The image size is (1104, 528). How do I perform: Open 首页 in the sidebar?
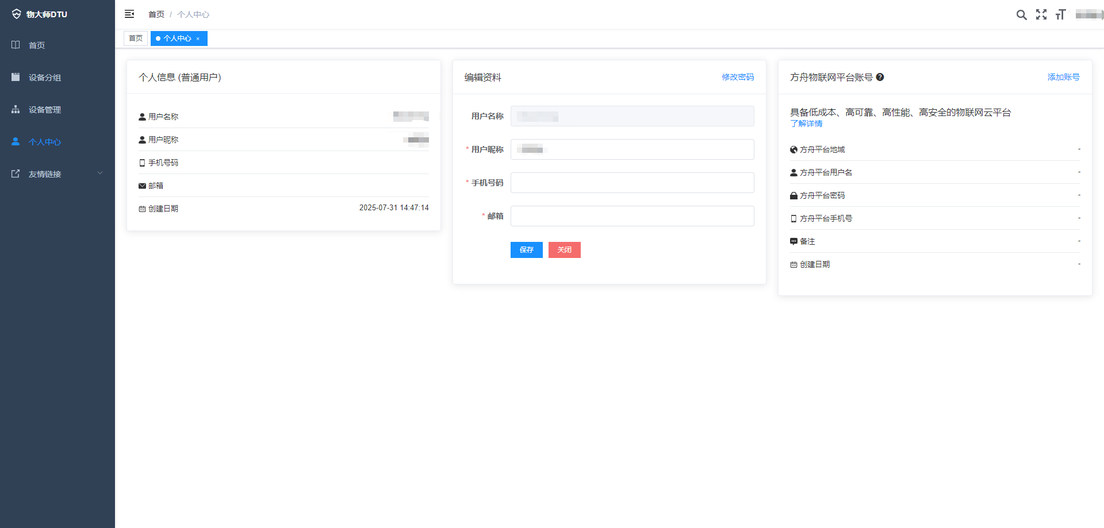(37, 45)
